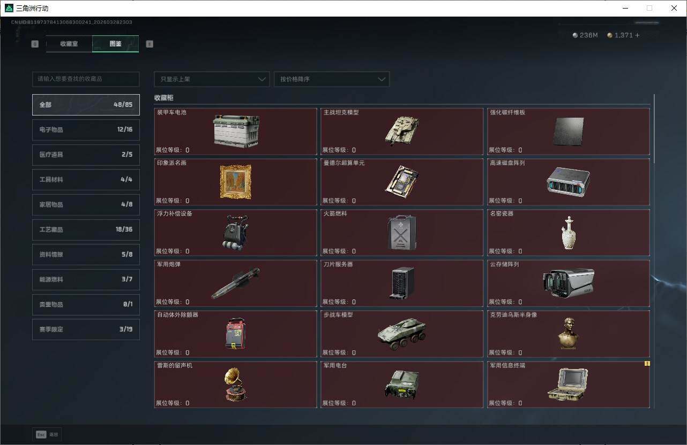687x445 pixels.
Task: Click the collectible search input field
Action: pos(86,79)
